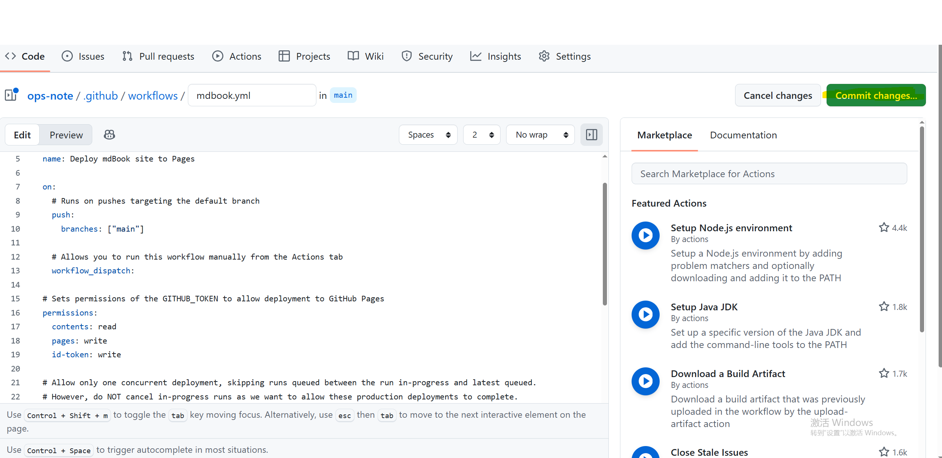
Task: Open the Security tab
Action: coord(427,56)
